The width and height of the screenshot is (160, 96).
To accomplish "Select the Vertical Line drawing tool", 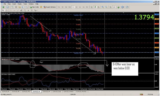I will tap(11, 10).
